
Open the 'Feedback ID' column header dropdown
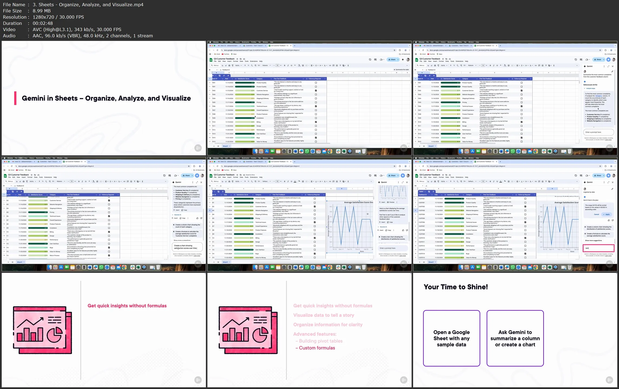tap(432, 195)
